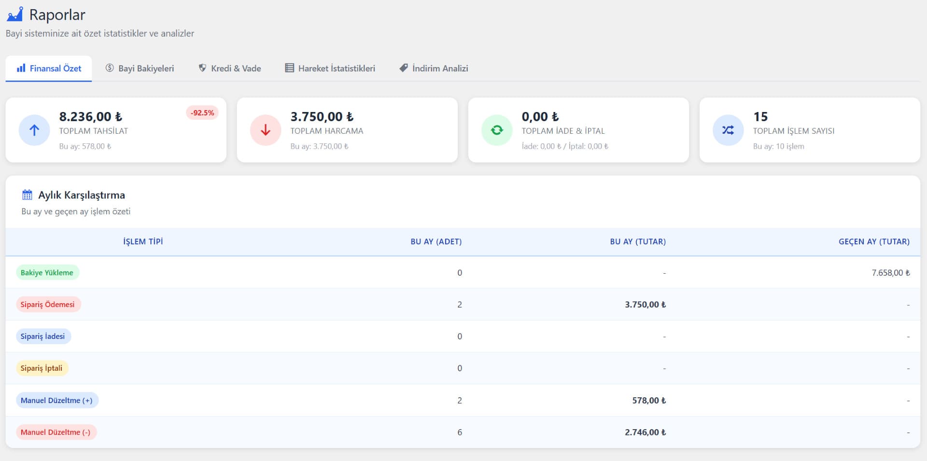Click the red down-arrow Toplam Harcama icon
The height and width of the screenshot is (461, 927).
pyautogui.click(x=266, y=130)
